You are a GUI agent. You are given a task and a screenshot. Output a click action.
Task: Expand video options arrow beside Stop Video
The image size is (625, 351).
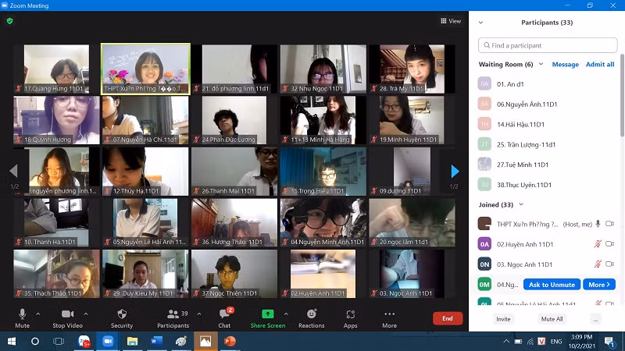[x=86, y=314]
